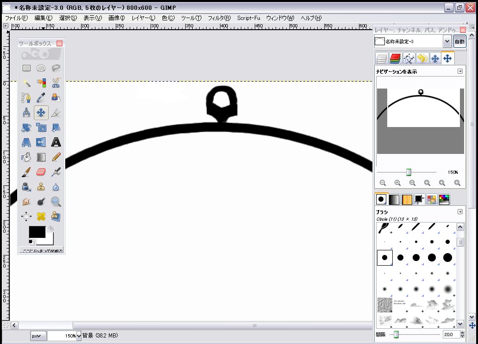Image resolution: width=478 pixels, height=344 pixels.
Task: Select the Paths pen tool
Action: click(26, 98)
